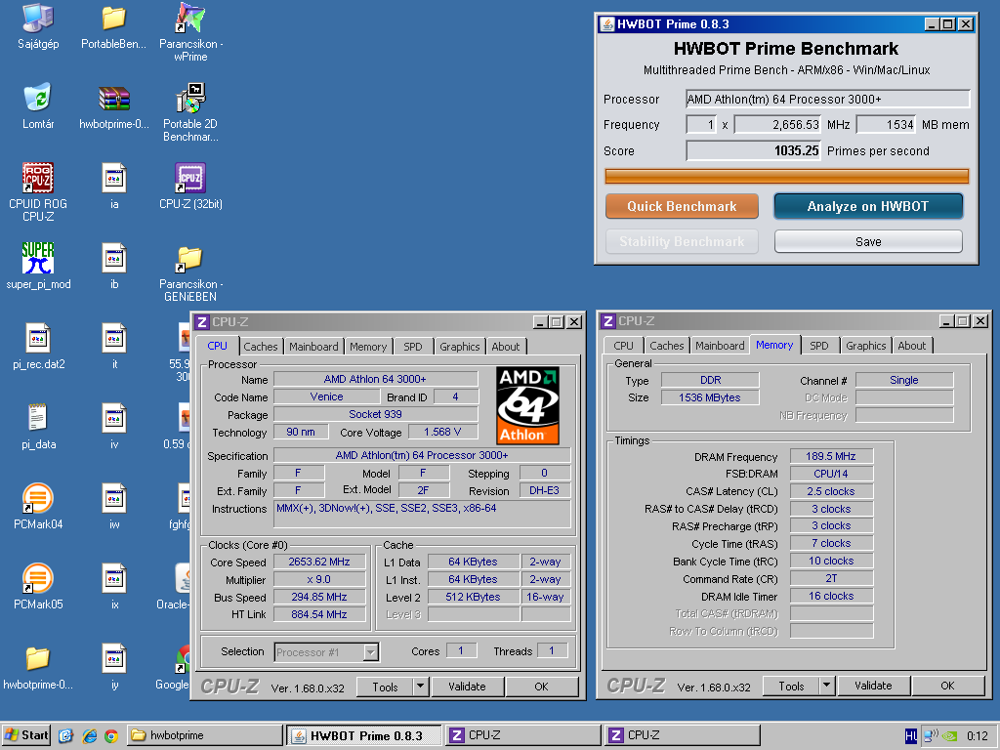Click Tools button in left CPU-Z
The image size is (1000, 750).
tap(385, 687)
